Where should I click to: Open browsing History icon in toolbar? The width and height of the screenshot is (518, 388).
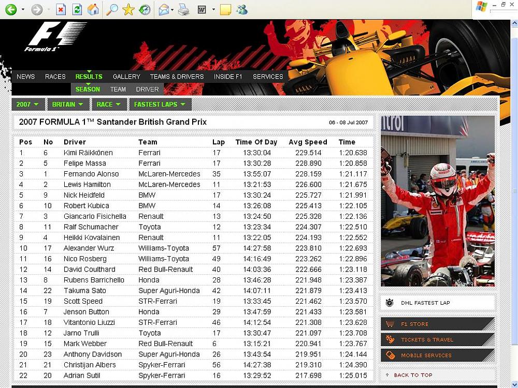click(x=145, y=9)
